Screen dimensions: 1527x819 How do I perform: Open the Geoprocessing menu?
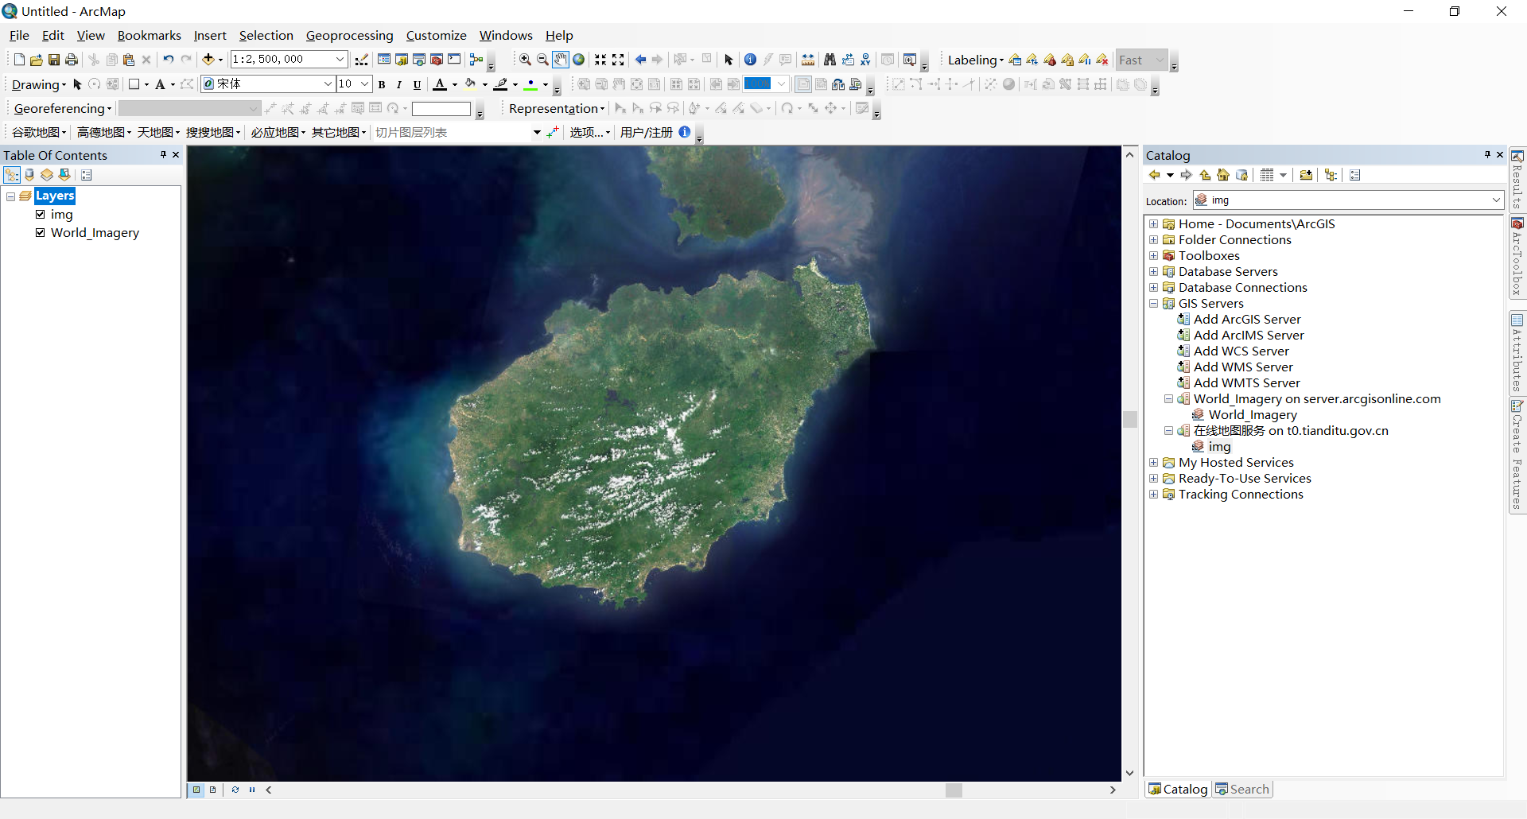click(349, 35)
